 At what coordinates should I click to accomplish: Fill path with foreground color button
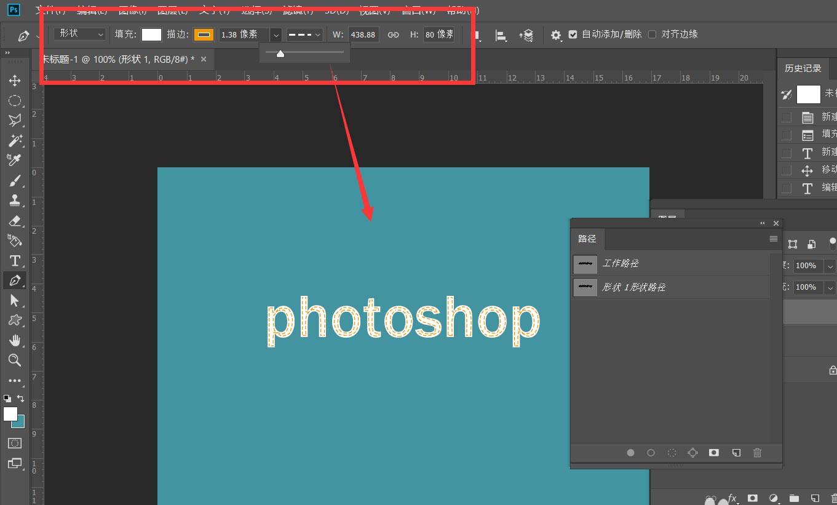pyautogui.click(x=630, y=453)
